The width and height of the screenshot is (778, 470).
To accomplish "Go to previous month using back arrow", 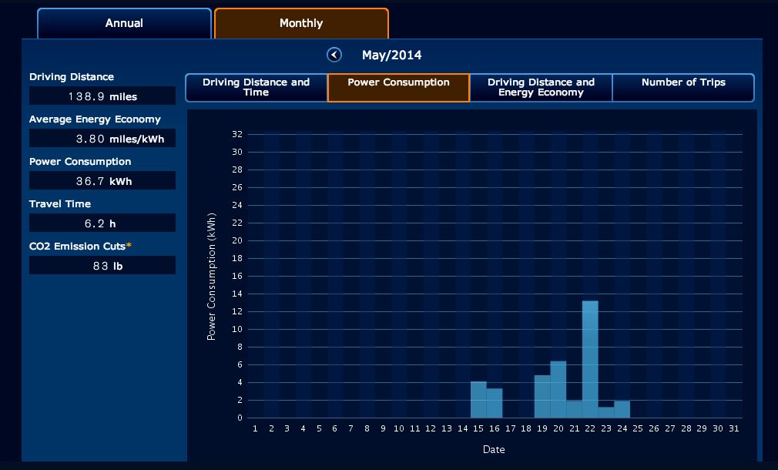I will 334,55.
